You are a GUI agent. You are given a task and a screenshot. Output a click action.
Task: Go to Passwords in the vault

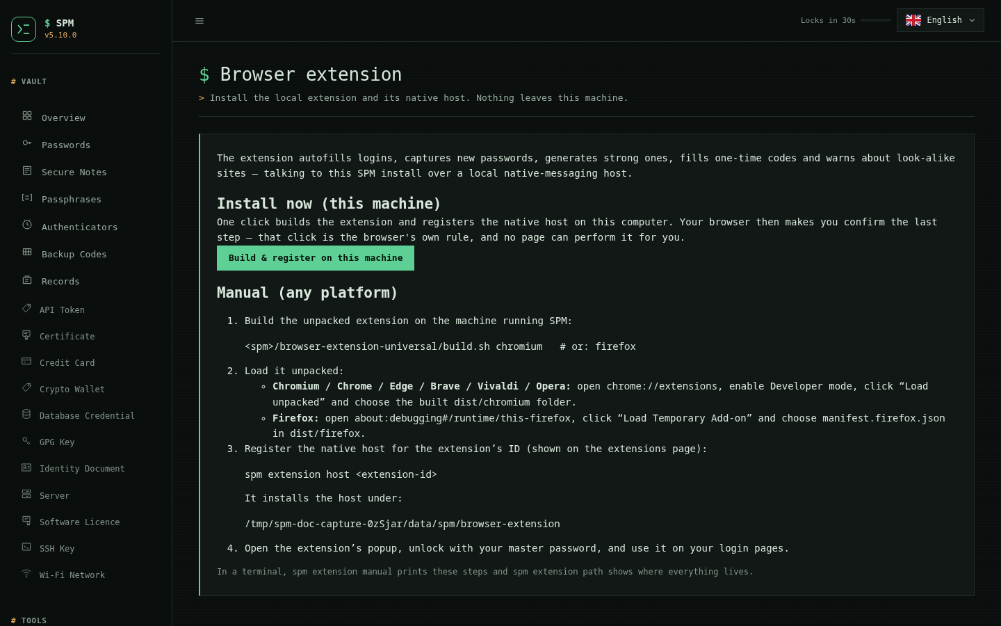(x=86, y=145)
